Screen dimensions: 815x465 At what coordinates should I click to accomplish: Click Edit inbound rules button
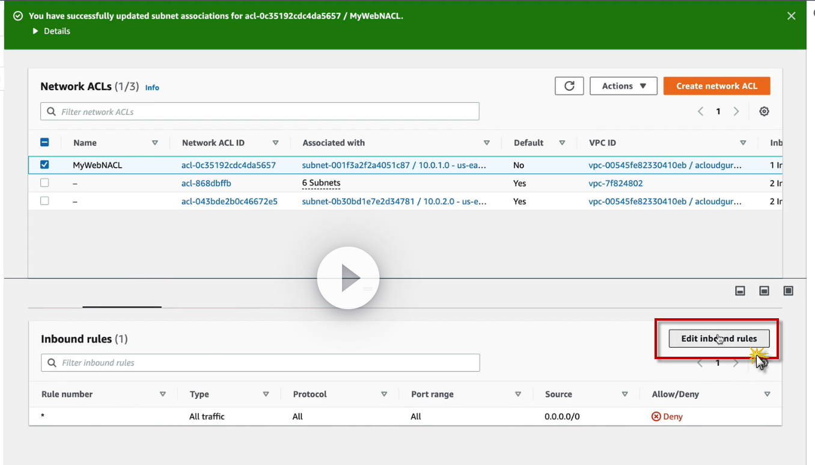point(719,339)
